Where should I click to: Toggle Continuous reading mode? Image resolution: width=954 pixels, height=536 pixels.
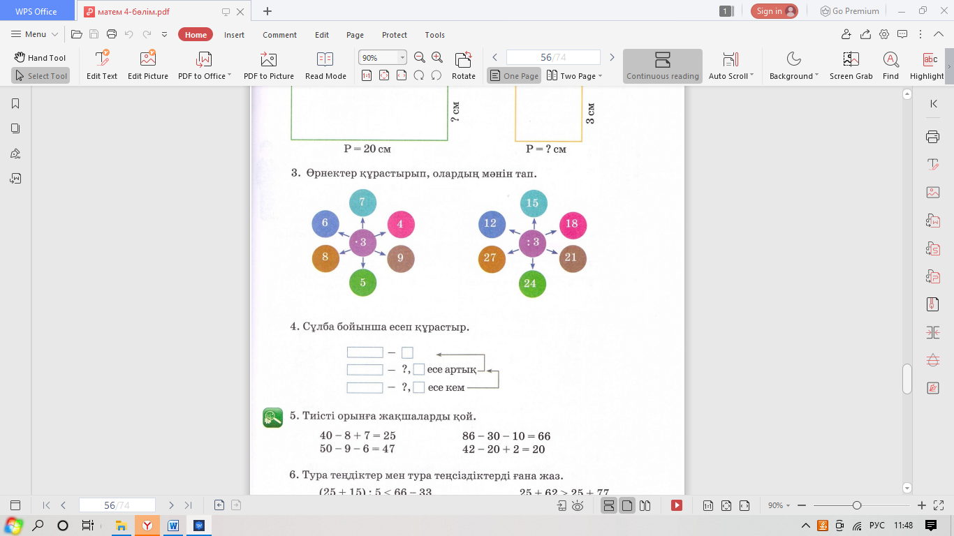pos(663,66)
